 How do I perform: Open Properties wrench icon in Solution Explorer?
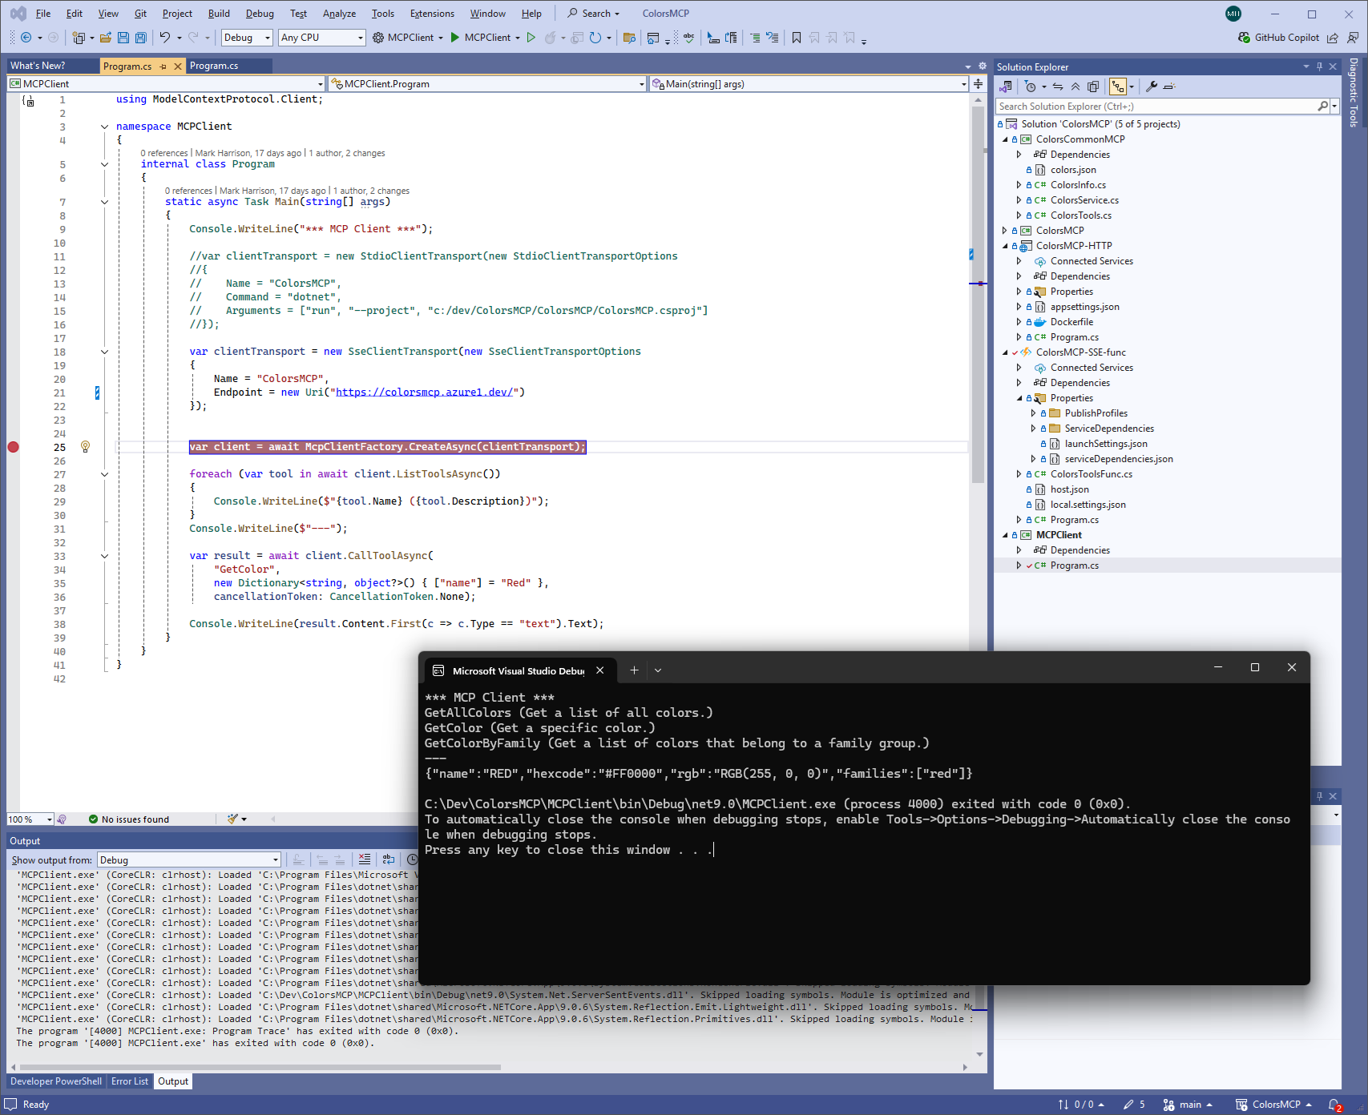1152,87
